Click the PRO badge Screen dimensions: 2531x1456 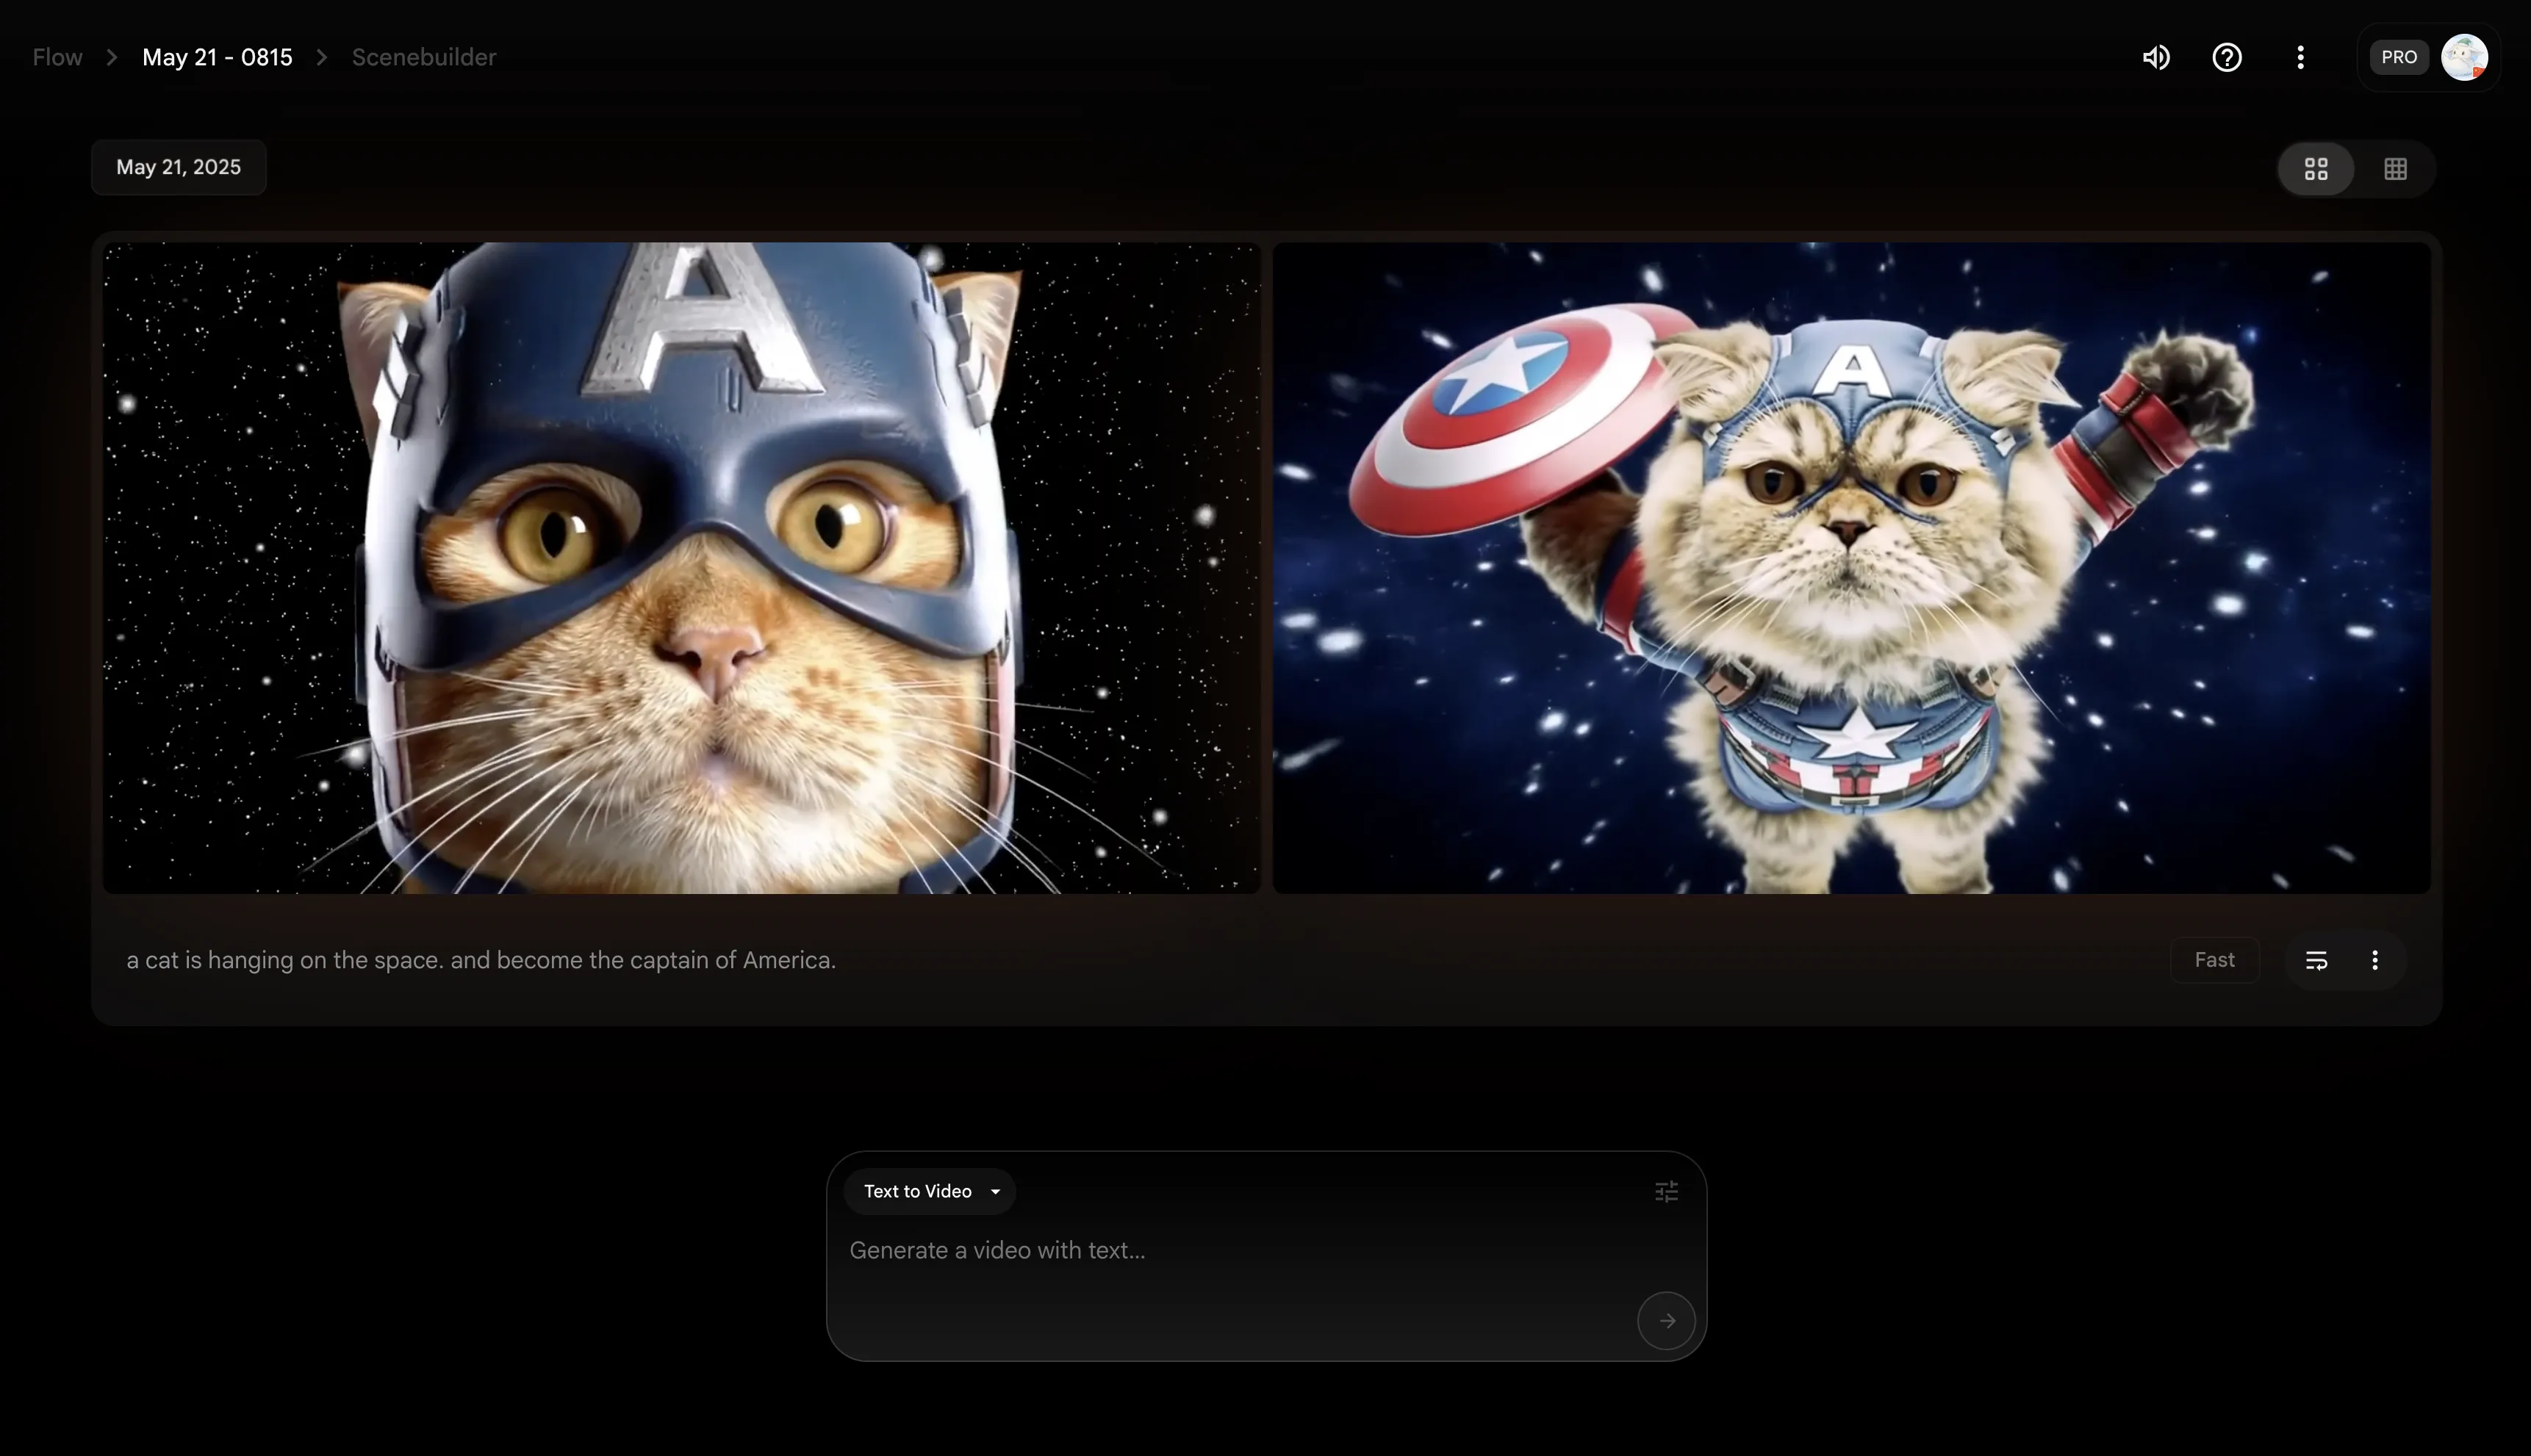pos(2398,57)
